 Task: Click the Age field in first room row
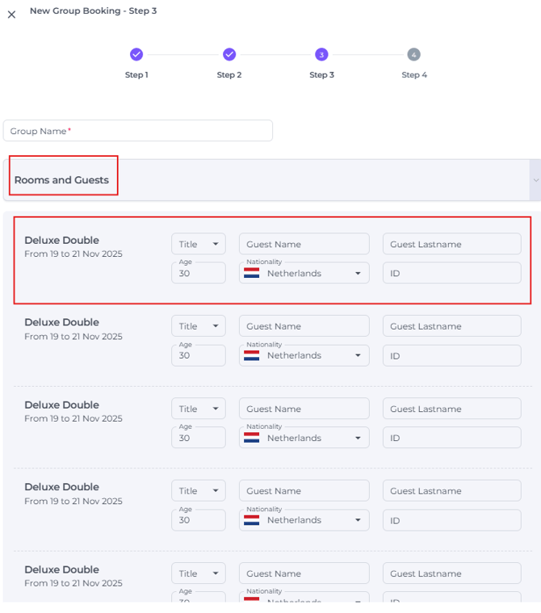198,273
